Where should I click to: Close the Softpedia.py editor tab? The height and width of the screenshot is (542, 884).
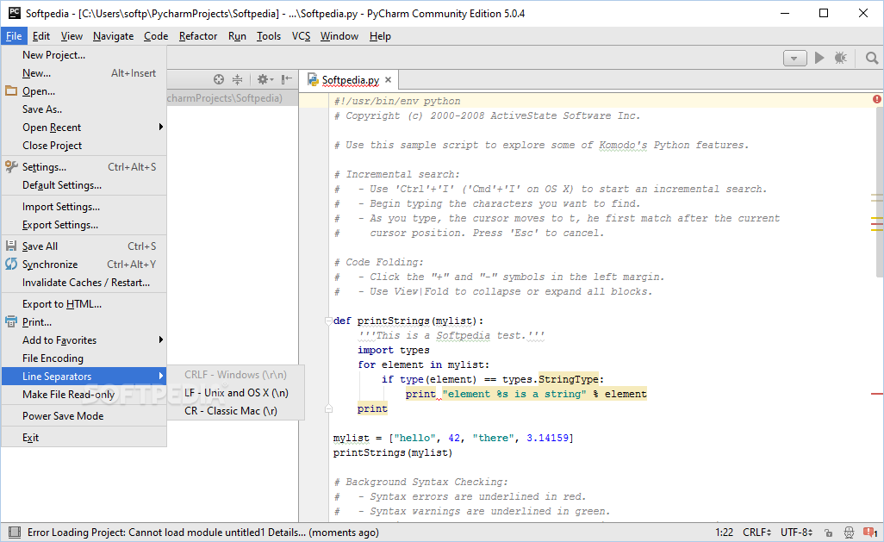pyautogui.click(x=388, y=80)
